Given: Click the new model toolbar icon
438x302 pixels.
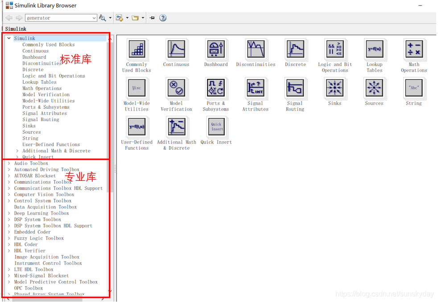Looking at the screenshot, I should (x=120, y=18).
